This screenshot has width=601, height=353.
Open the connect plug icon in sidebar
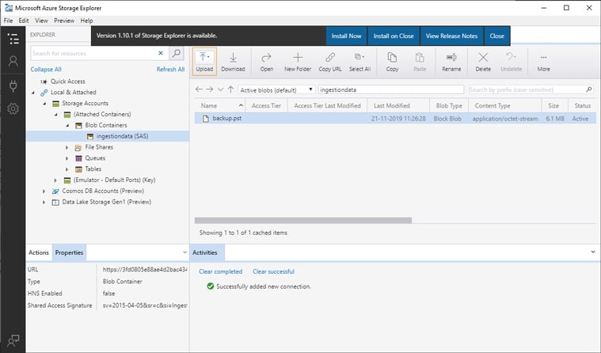pos(13,85)
